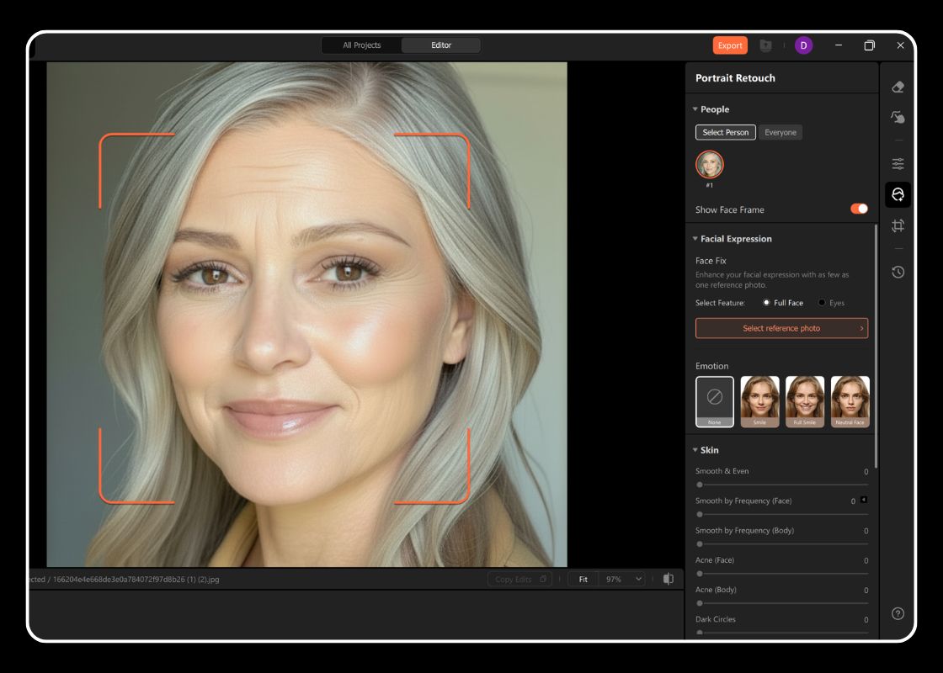Click Select reference photo button
This screenshot has width=943, height=673.
tap(781, 328)
